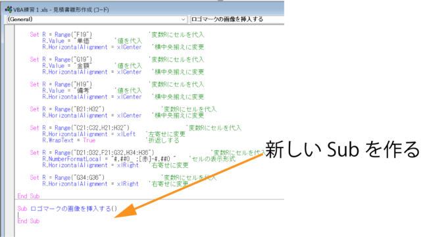Place cursor on the Range("B21:H32") line
The image size is (421, 237).
click(x=123, y=109)
